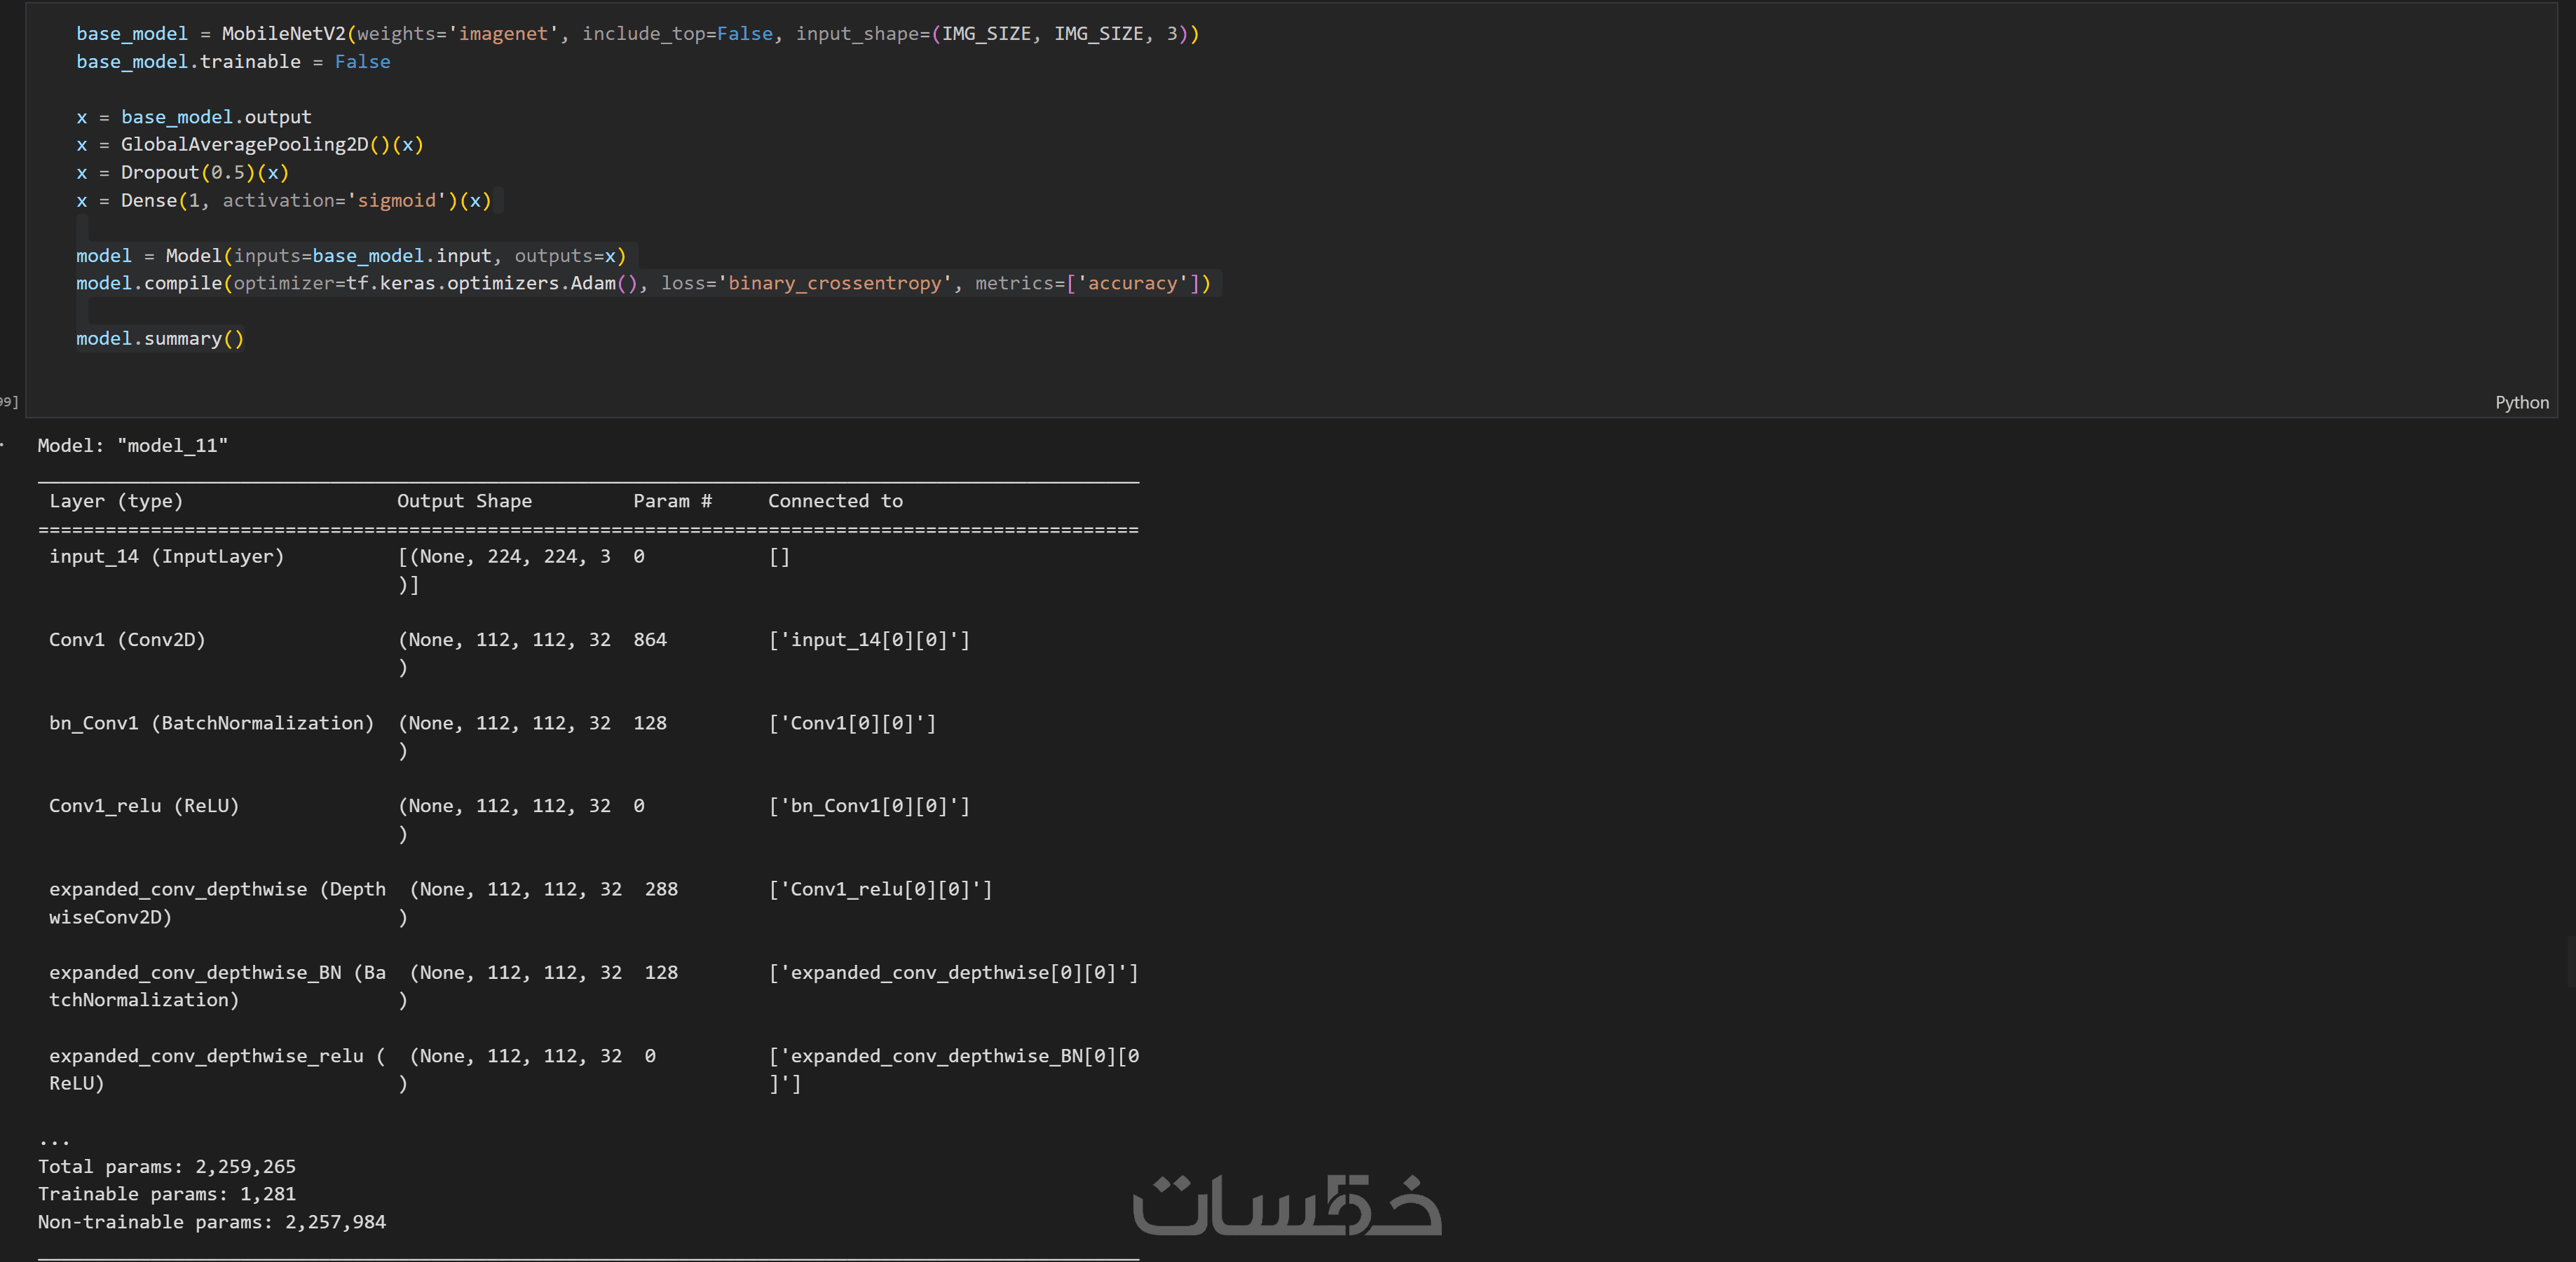Place cursor on MobileNetV2 in the code
The image size is (2576, 1262).
click(x=283, y=34)
